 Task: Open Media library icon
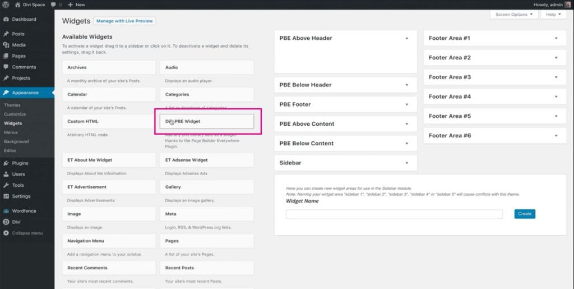pos(6,45)
